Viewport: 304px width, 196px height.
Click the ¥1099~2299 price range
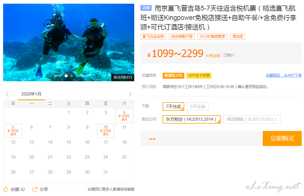tap(175, 53)
